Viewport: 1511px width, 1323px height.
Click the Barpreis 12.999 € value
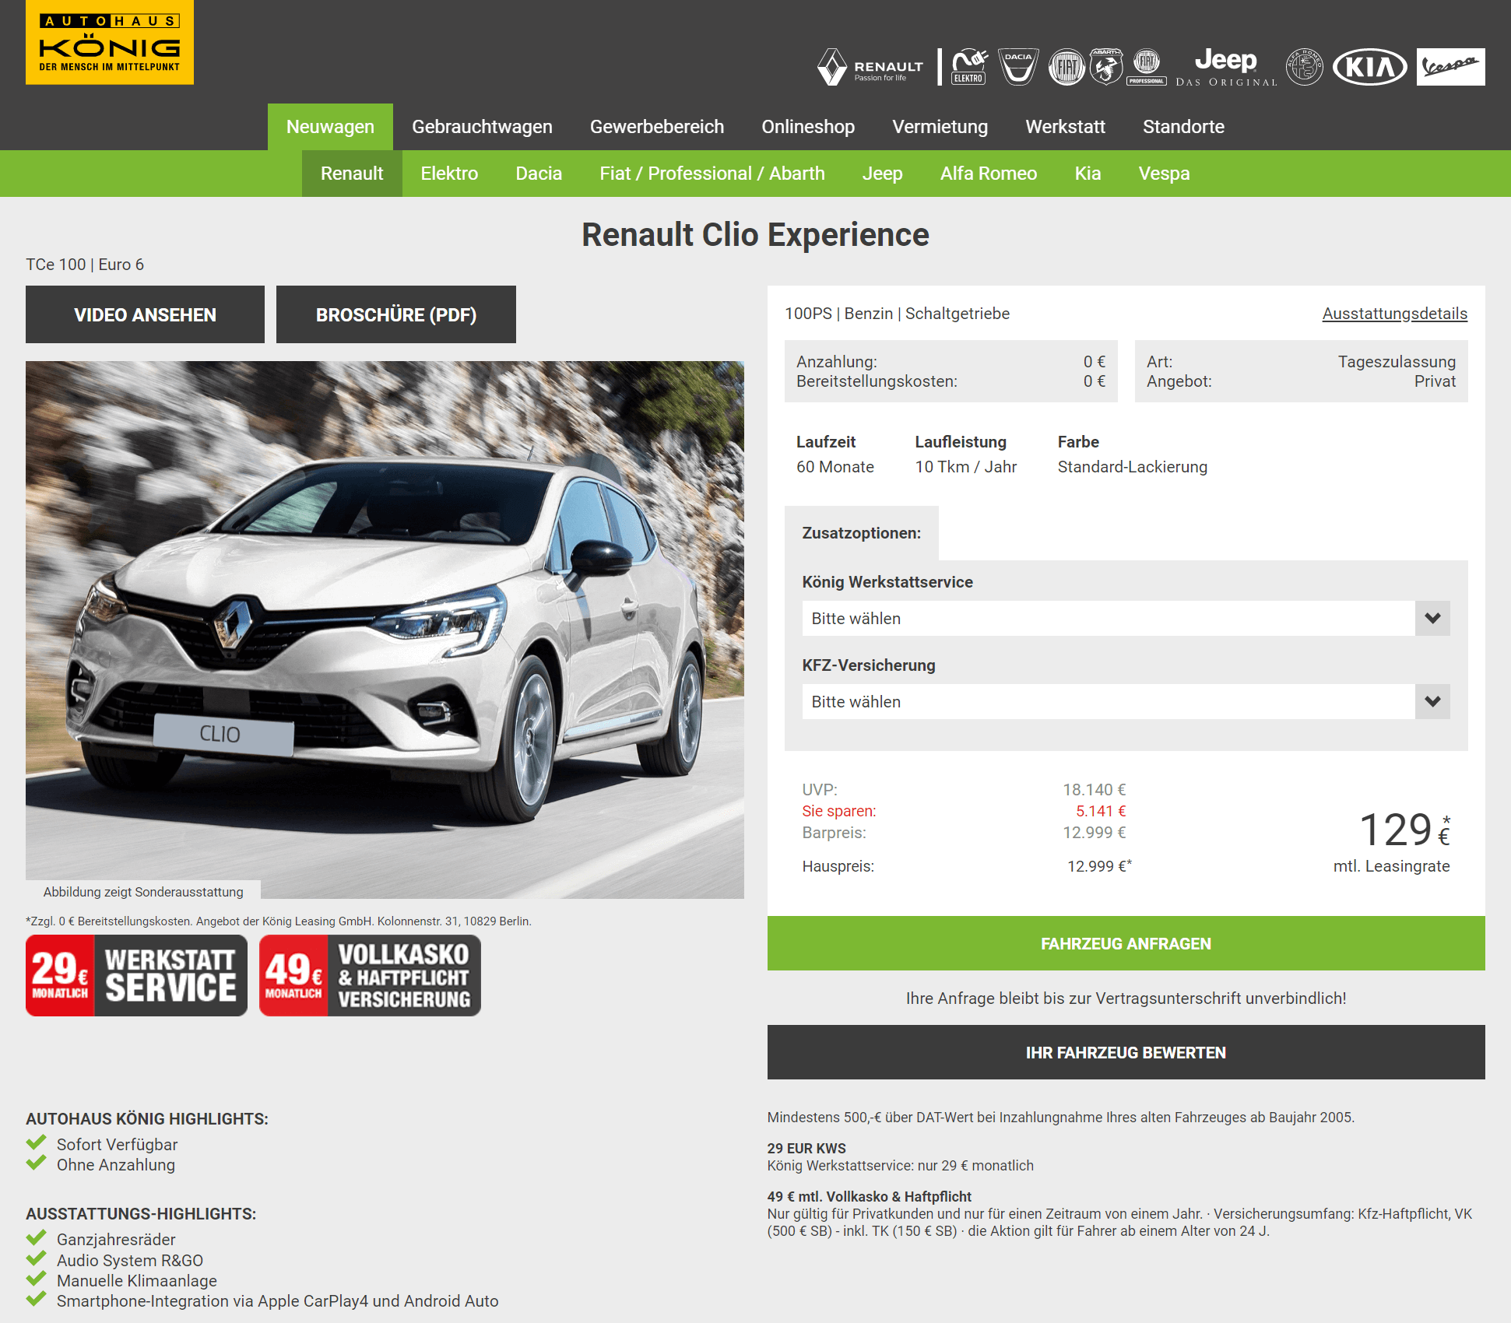pos(1095,833)
